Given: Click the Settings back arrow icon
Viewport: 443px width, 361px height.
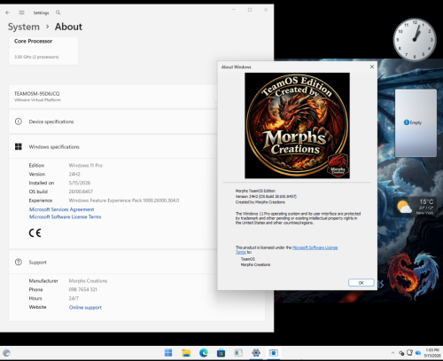Looking at the screenshot, I should (x=8, y=12).
